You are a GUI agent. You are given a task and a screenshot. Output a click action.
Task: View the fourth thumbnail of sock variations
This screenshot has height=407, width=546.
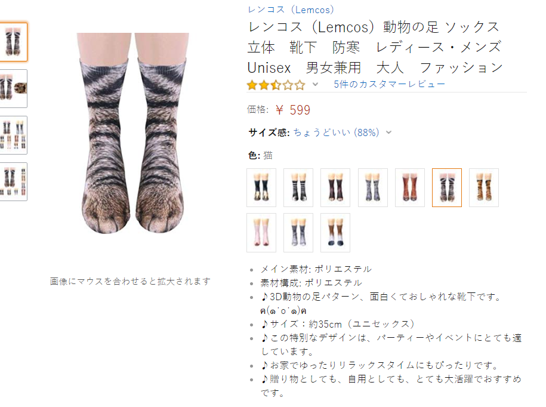(x=13, y=182)
